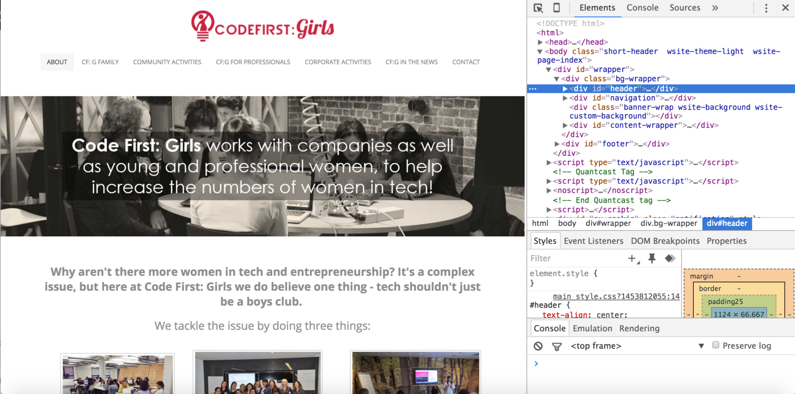Go to the CF: G FAMILY page
This screenshot has width=795, height=394.
coord(100,62)
